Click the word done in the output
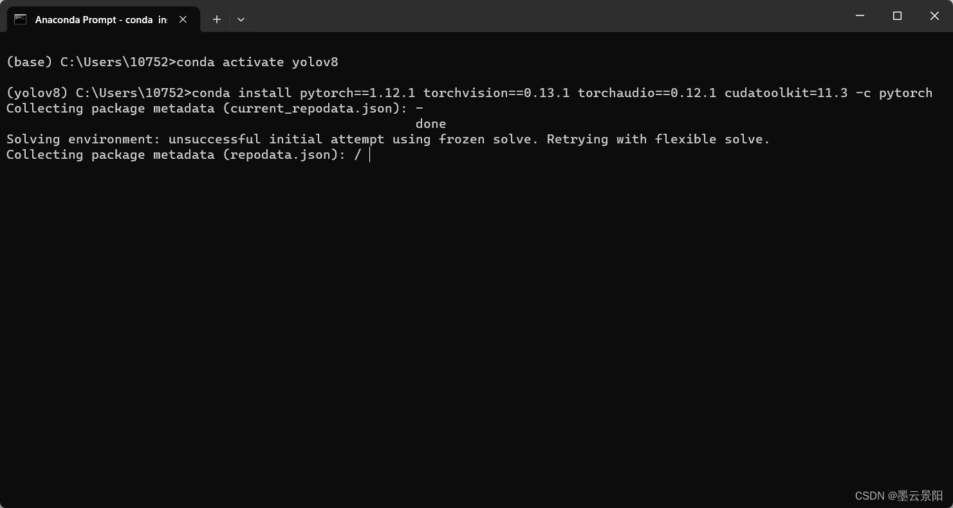This screenshot has width=953, height=508. [430, 123]
